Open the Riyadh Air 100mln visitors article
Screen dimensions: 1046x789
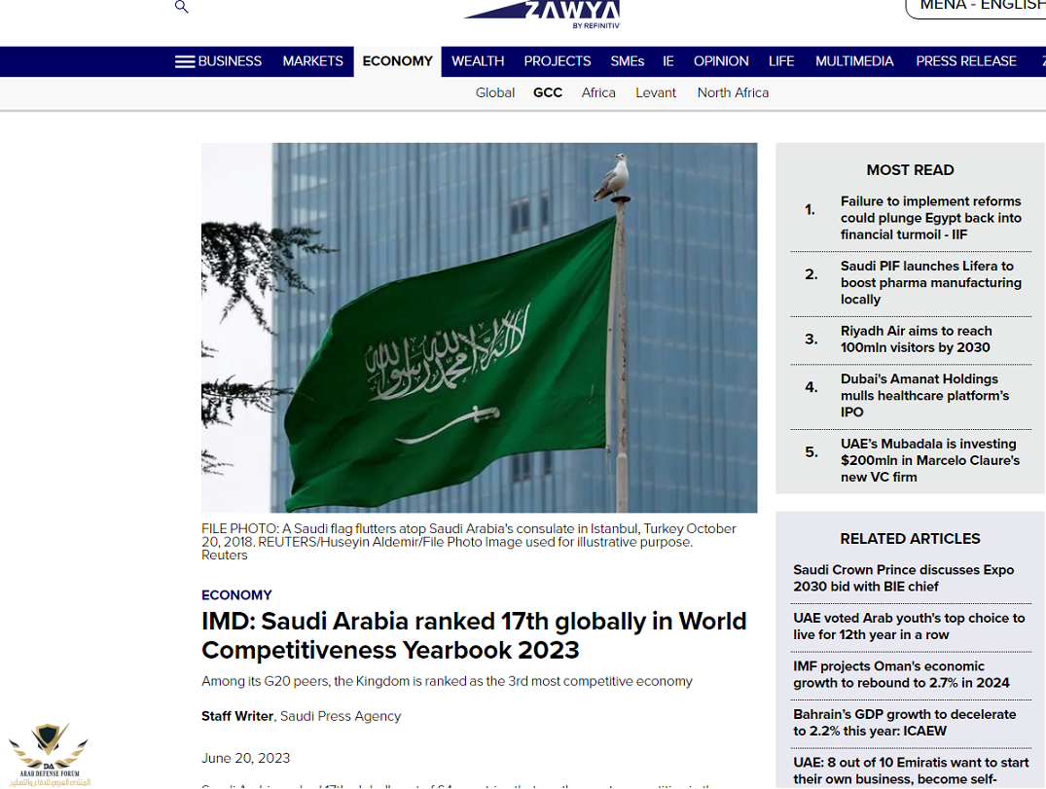[x=916, y=340]
